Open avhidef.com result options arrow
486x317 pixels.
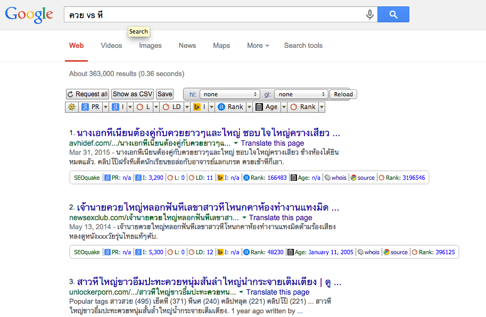pos(236,143)
